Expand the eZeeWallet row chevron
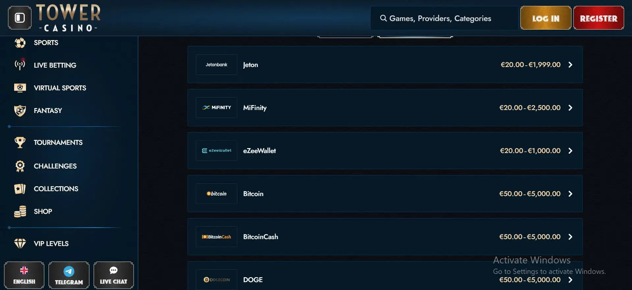The width and height of the screenshot is (632, 290). tap(570, 151)
